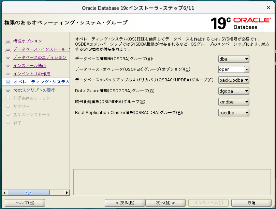The height and width of the screenshot is (209, 276).
Task: Proceed with the 次へ(N) button
Action: (x=165, y=203)
